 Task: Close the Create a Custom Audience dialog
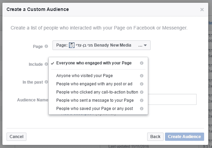click(202, 10)
